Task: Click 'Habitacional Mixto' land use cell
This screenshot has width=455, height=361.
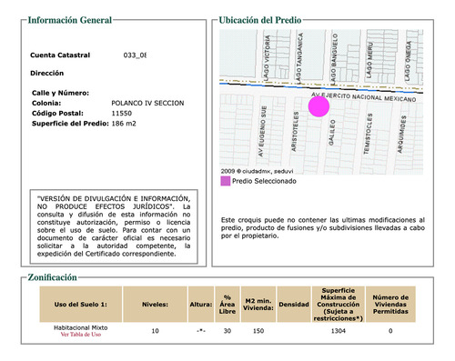Action: click(x=81, y=327)
